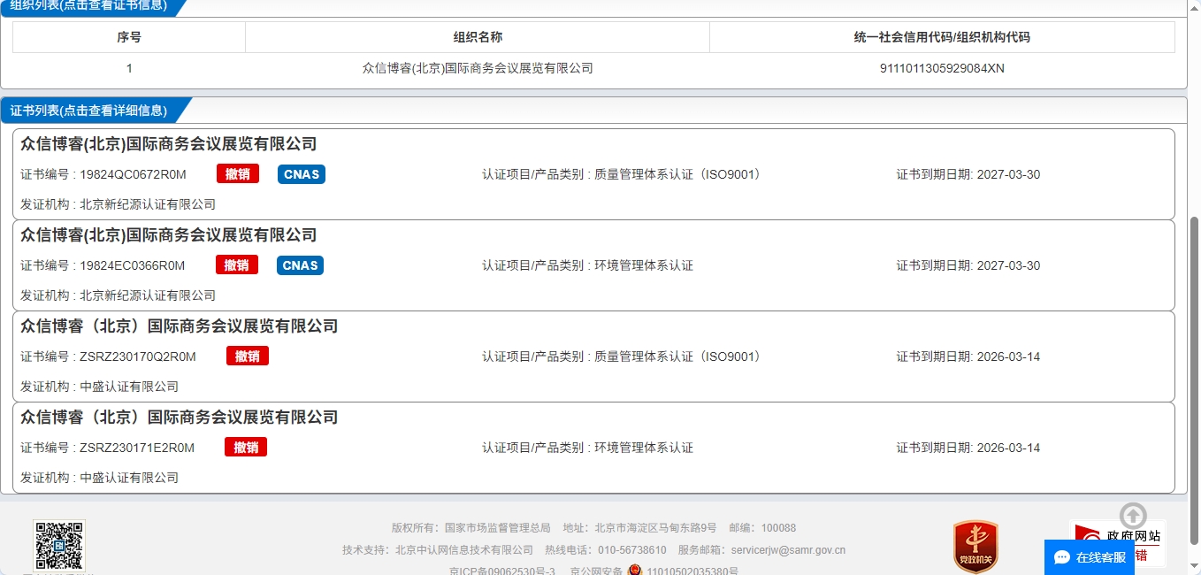Click 技术支持 北京中认网信息技术有限公司 text
The width and height of the screenshot is (1201, 575).
pos(438,549)
